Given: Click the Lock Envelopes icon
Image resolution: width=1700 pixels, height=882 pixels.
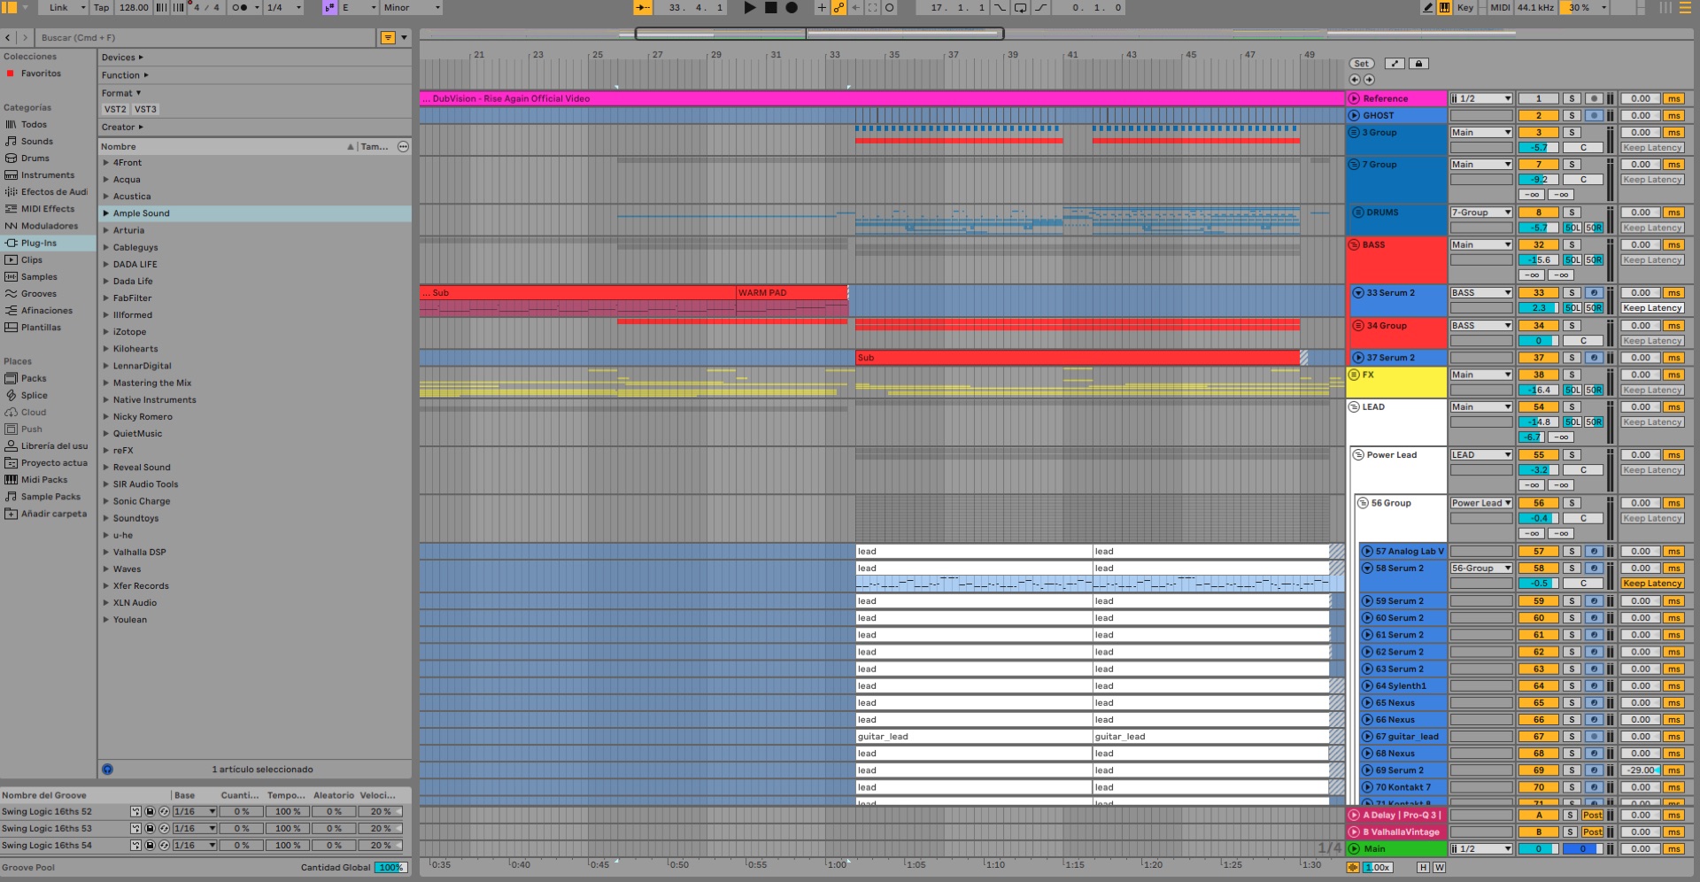Looking at the screenshot, I should 1418,64.
